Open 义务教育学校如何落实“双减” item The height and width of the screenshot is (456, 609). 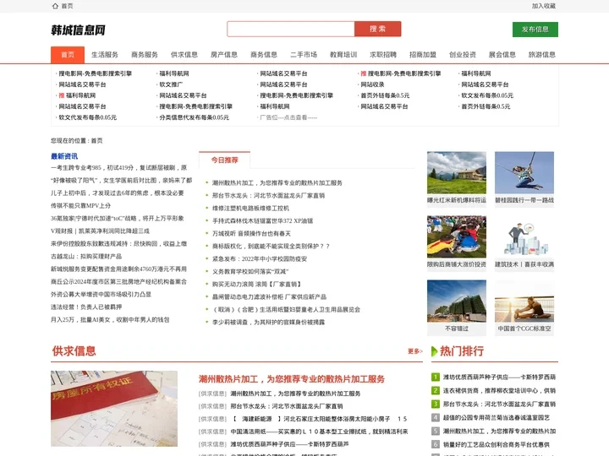pos(250,272)
